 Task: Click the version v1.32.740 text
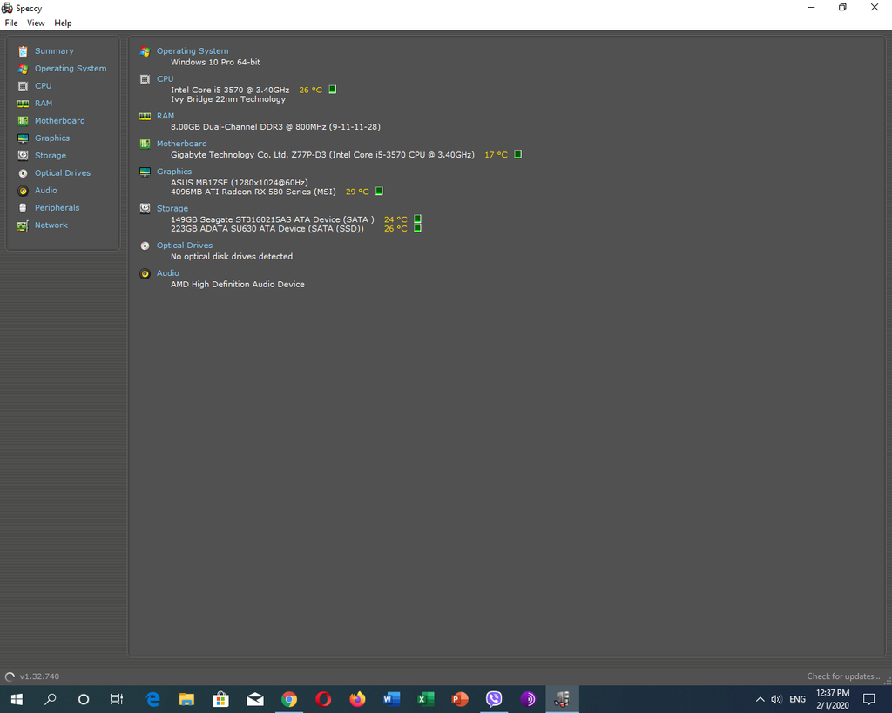pyautogui.click(x=39, y=676)
